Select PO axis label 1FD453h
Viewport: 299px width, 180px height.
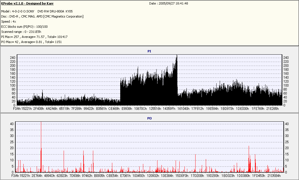pos(259,176)
